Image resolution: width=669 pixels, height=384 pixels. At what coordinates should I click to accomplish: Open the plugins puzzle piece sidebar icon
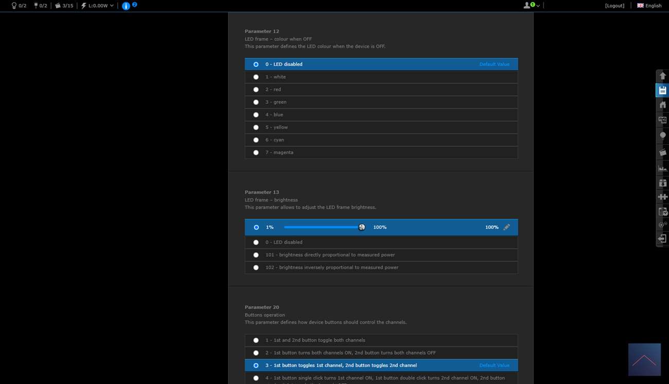click(662, 197)
